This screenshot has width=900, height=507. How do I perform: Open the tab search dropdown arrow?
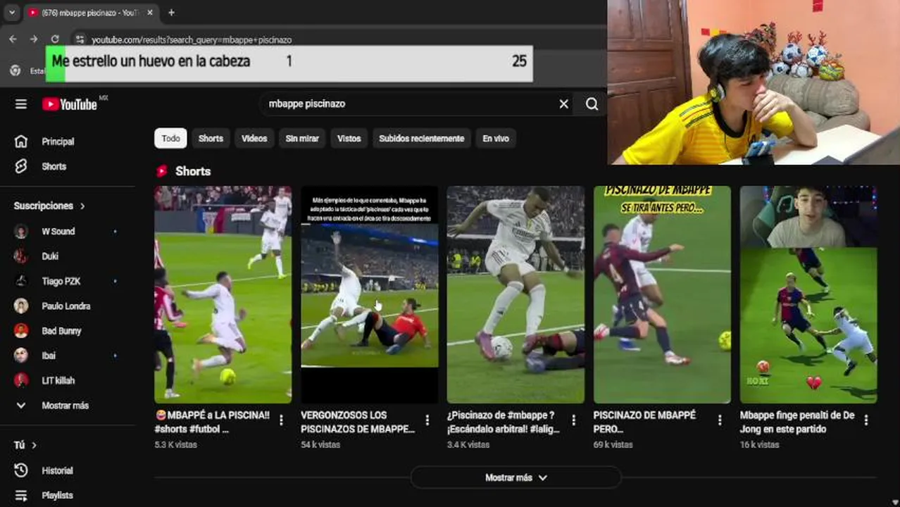[12, 13]
